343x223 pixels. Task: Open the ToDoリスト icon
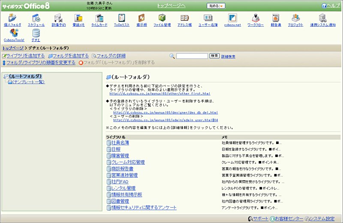coord(122,18)
